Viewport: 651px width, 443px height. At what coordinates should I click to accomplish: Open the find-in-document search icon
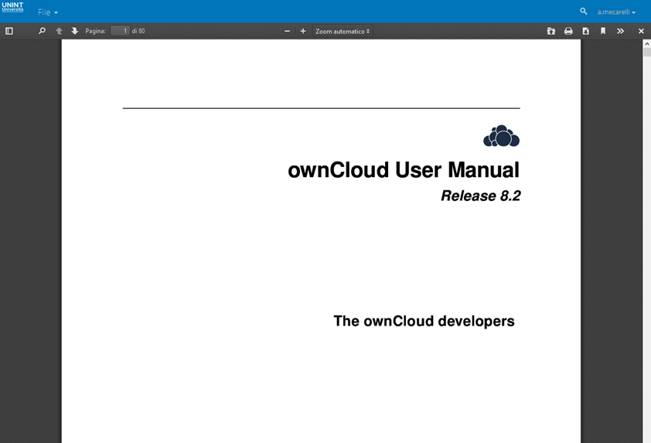coord(42,31)
